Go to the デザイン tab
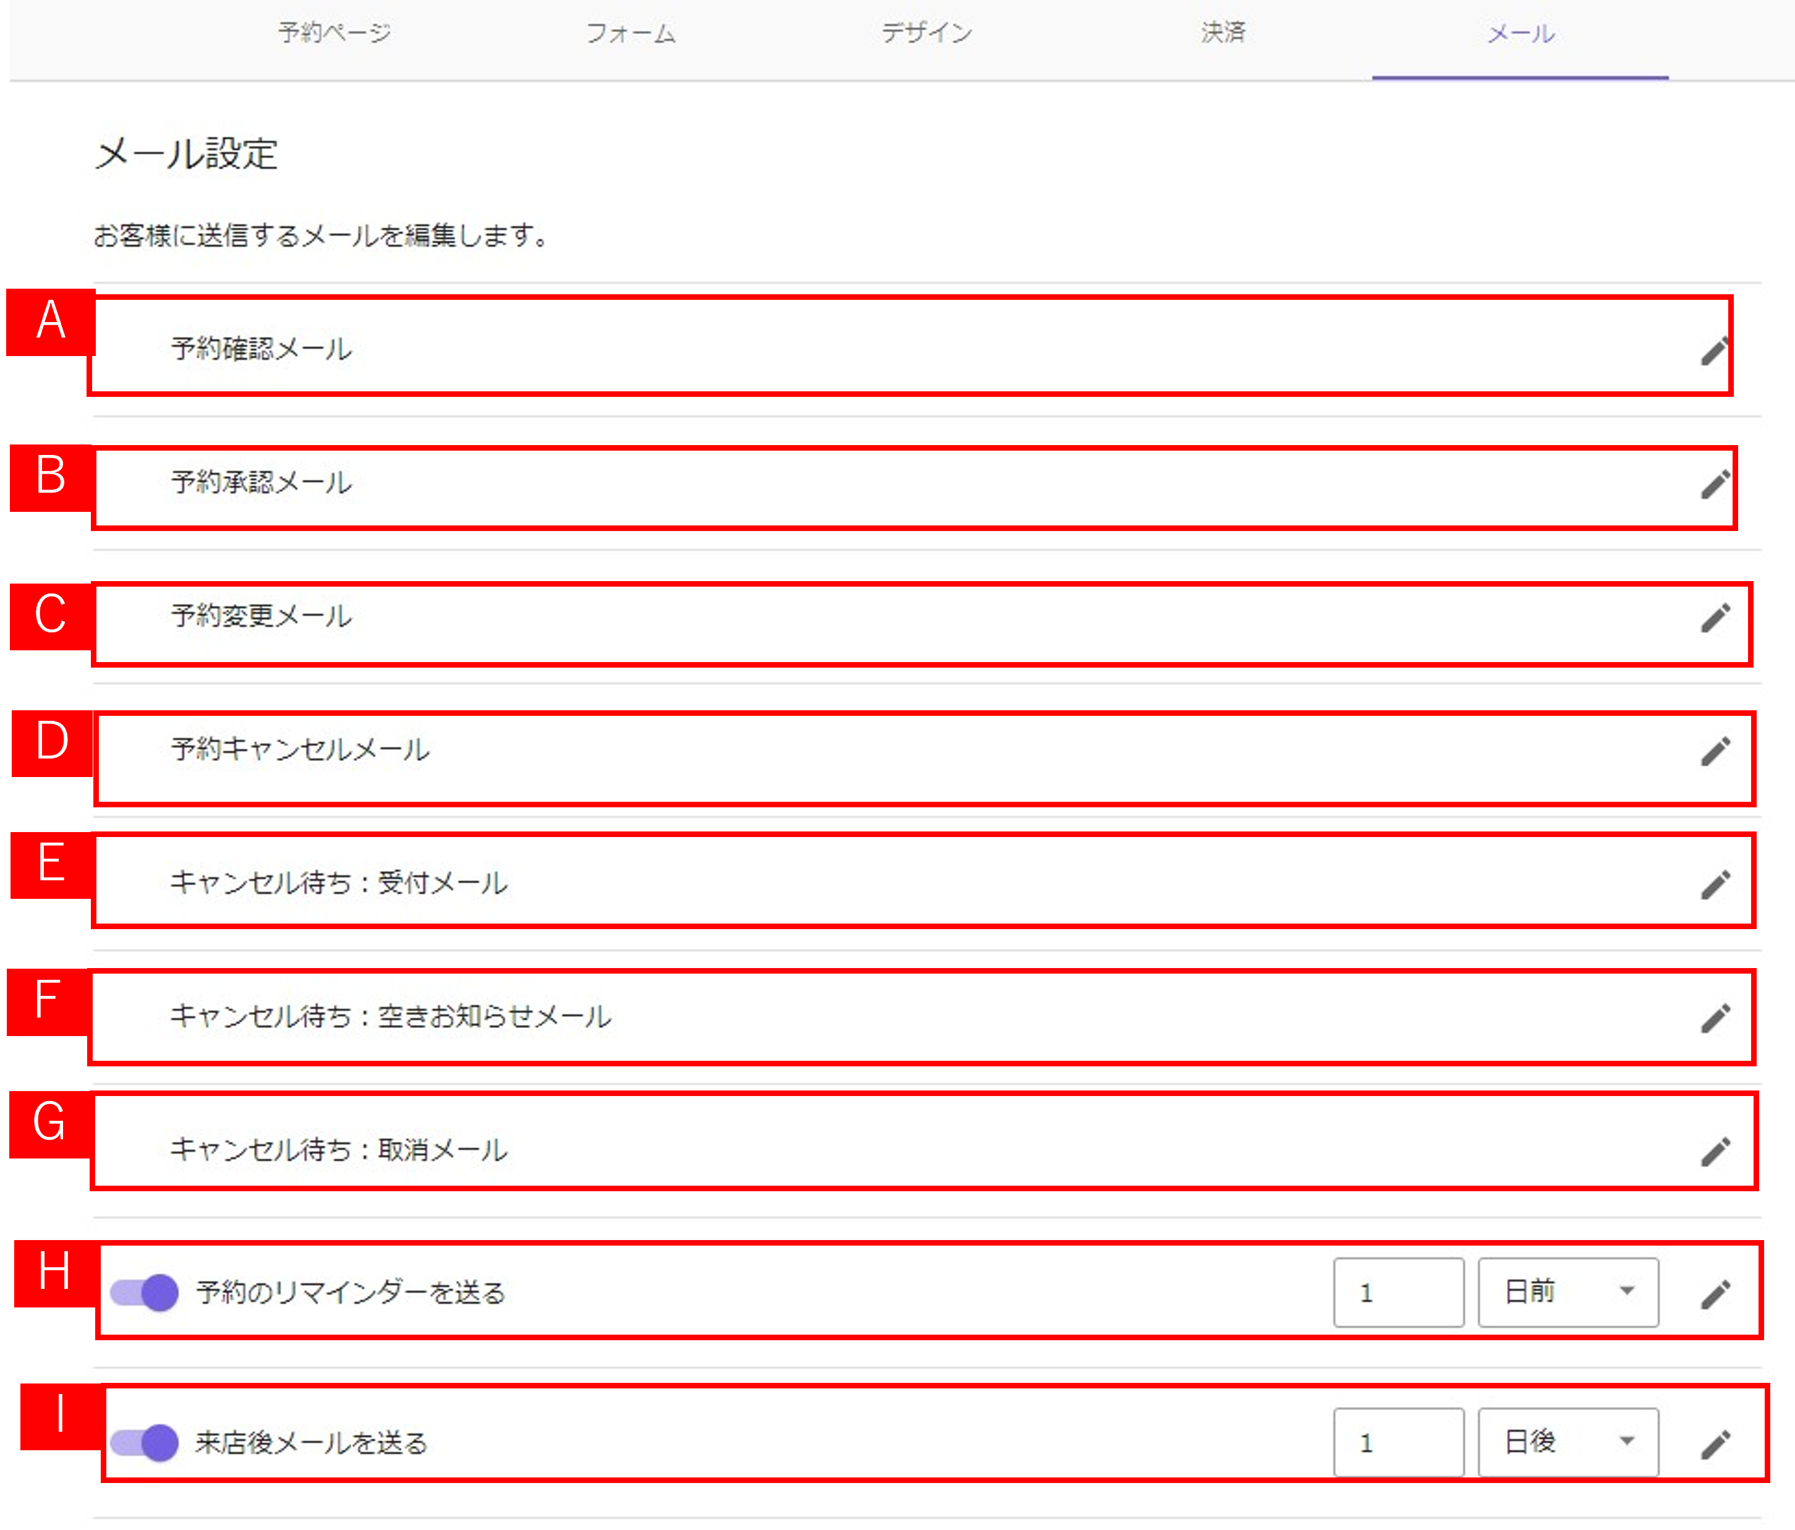Image resolution: width=1795 pixels, height=1530 pixels. tap(927, 33)
